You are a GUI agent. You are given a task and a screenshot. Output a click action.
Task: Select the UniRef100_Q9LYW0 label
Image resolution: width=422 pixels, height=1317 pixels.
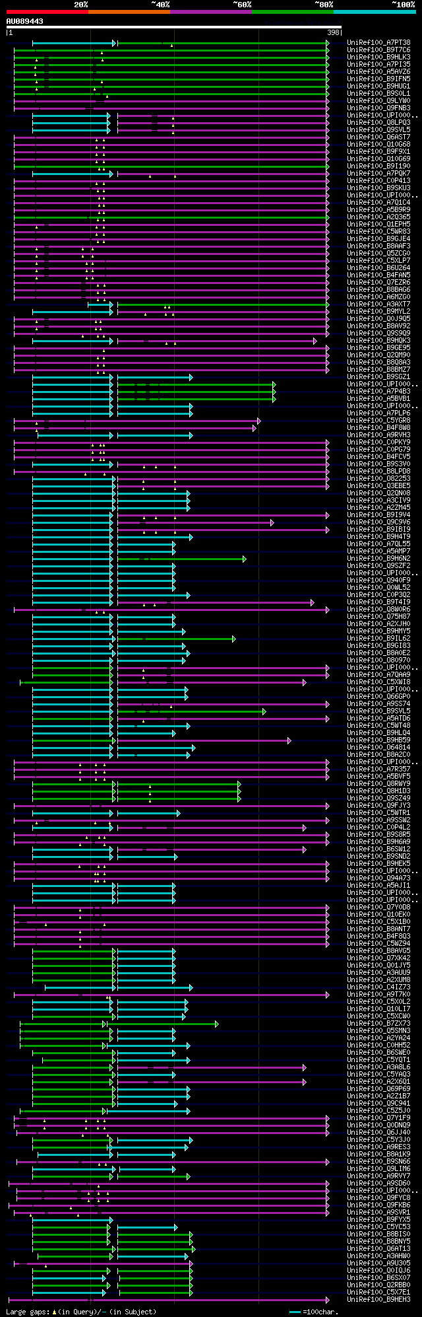378,100
